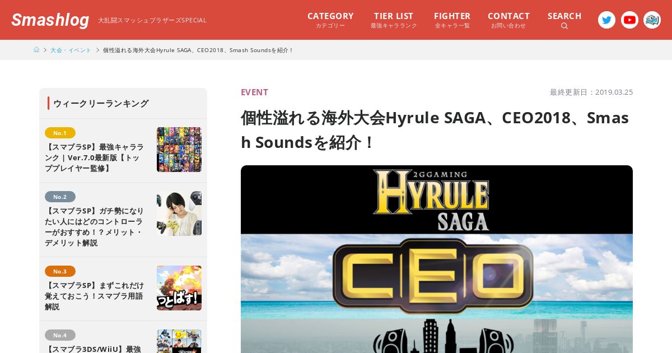The width and height of the screenshot is (672, 353).
Task: Open the TIER LIST menu
Action: pos(394,20)
